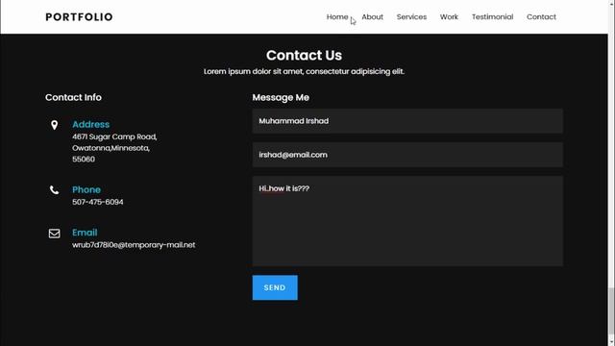The height and width of the screenshot is (346, 615).
Task: Click the page vertical scrollbar thumb
Action: coord(611,312)
